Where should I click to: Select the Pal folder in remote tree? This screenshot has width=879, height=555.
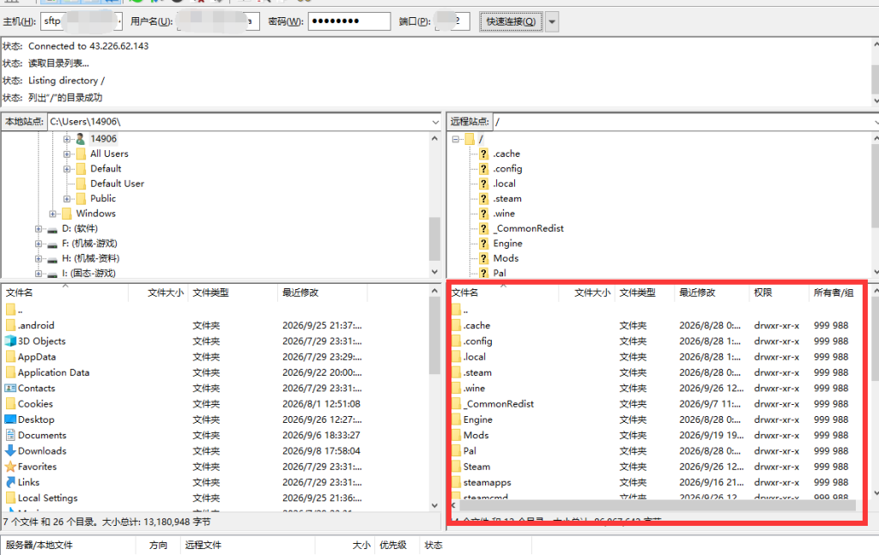499,274
